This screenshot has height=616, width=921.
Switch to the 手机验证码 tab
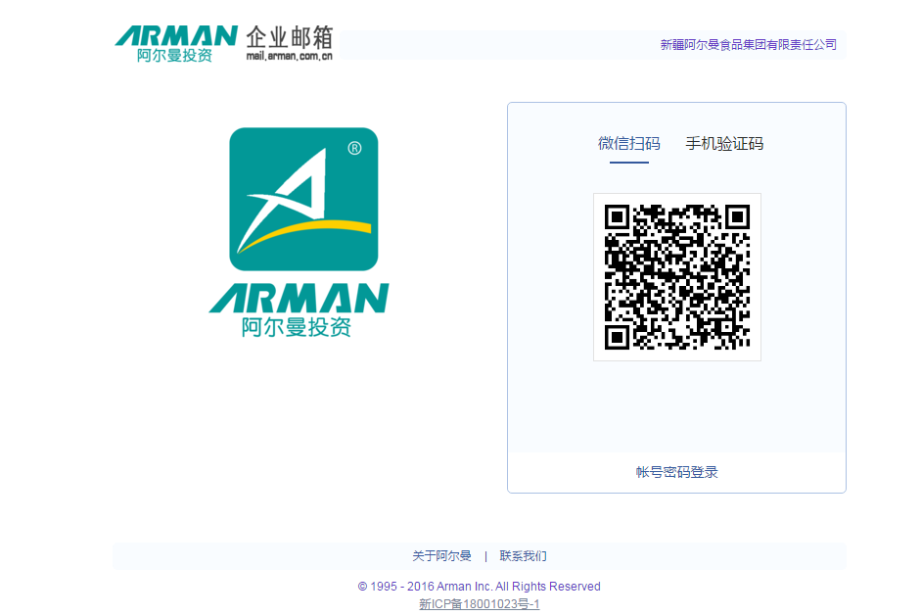point(724,144)
